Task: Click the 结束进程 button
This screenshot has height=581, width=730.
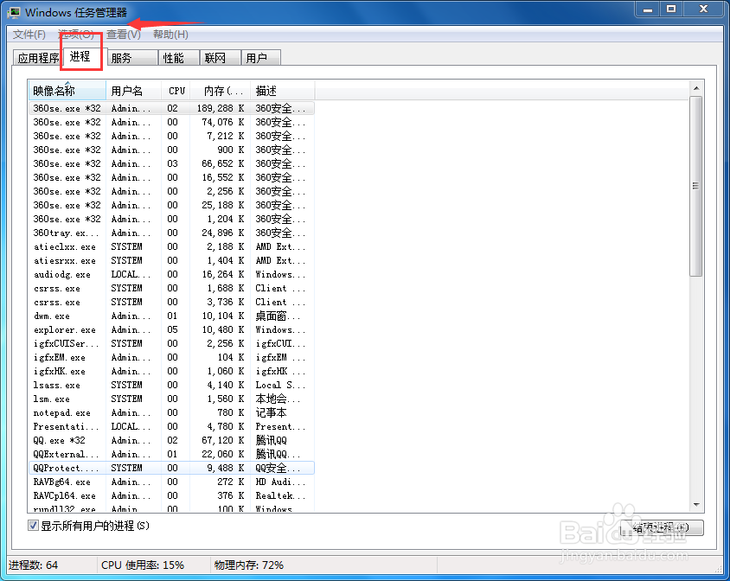Action: pos(662,527)
